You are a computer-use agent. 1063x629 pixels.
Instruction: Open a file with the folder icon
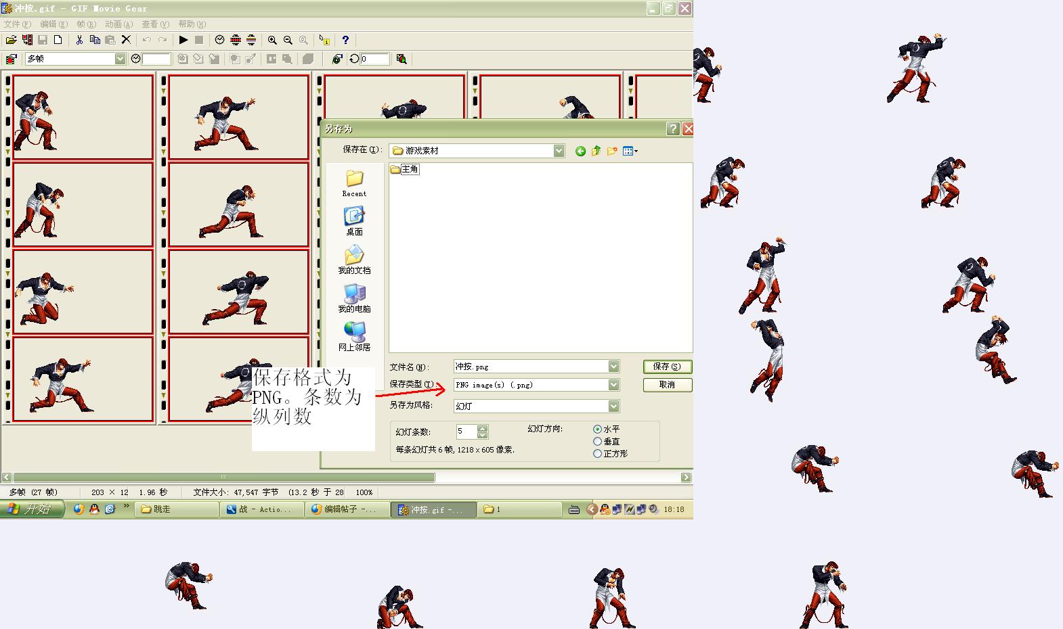tap(11, 41)
